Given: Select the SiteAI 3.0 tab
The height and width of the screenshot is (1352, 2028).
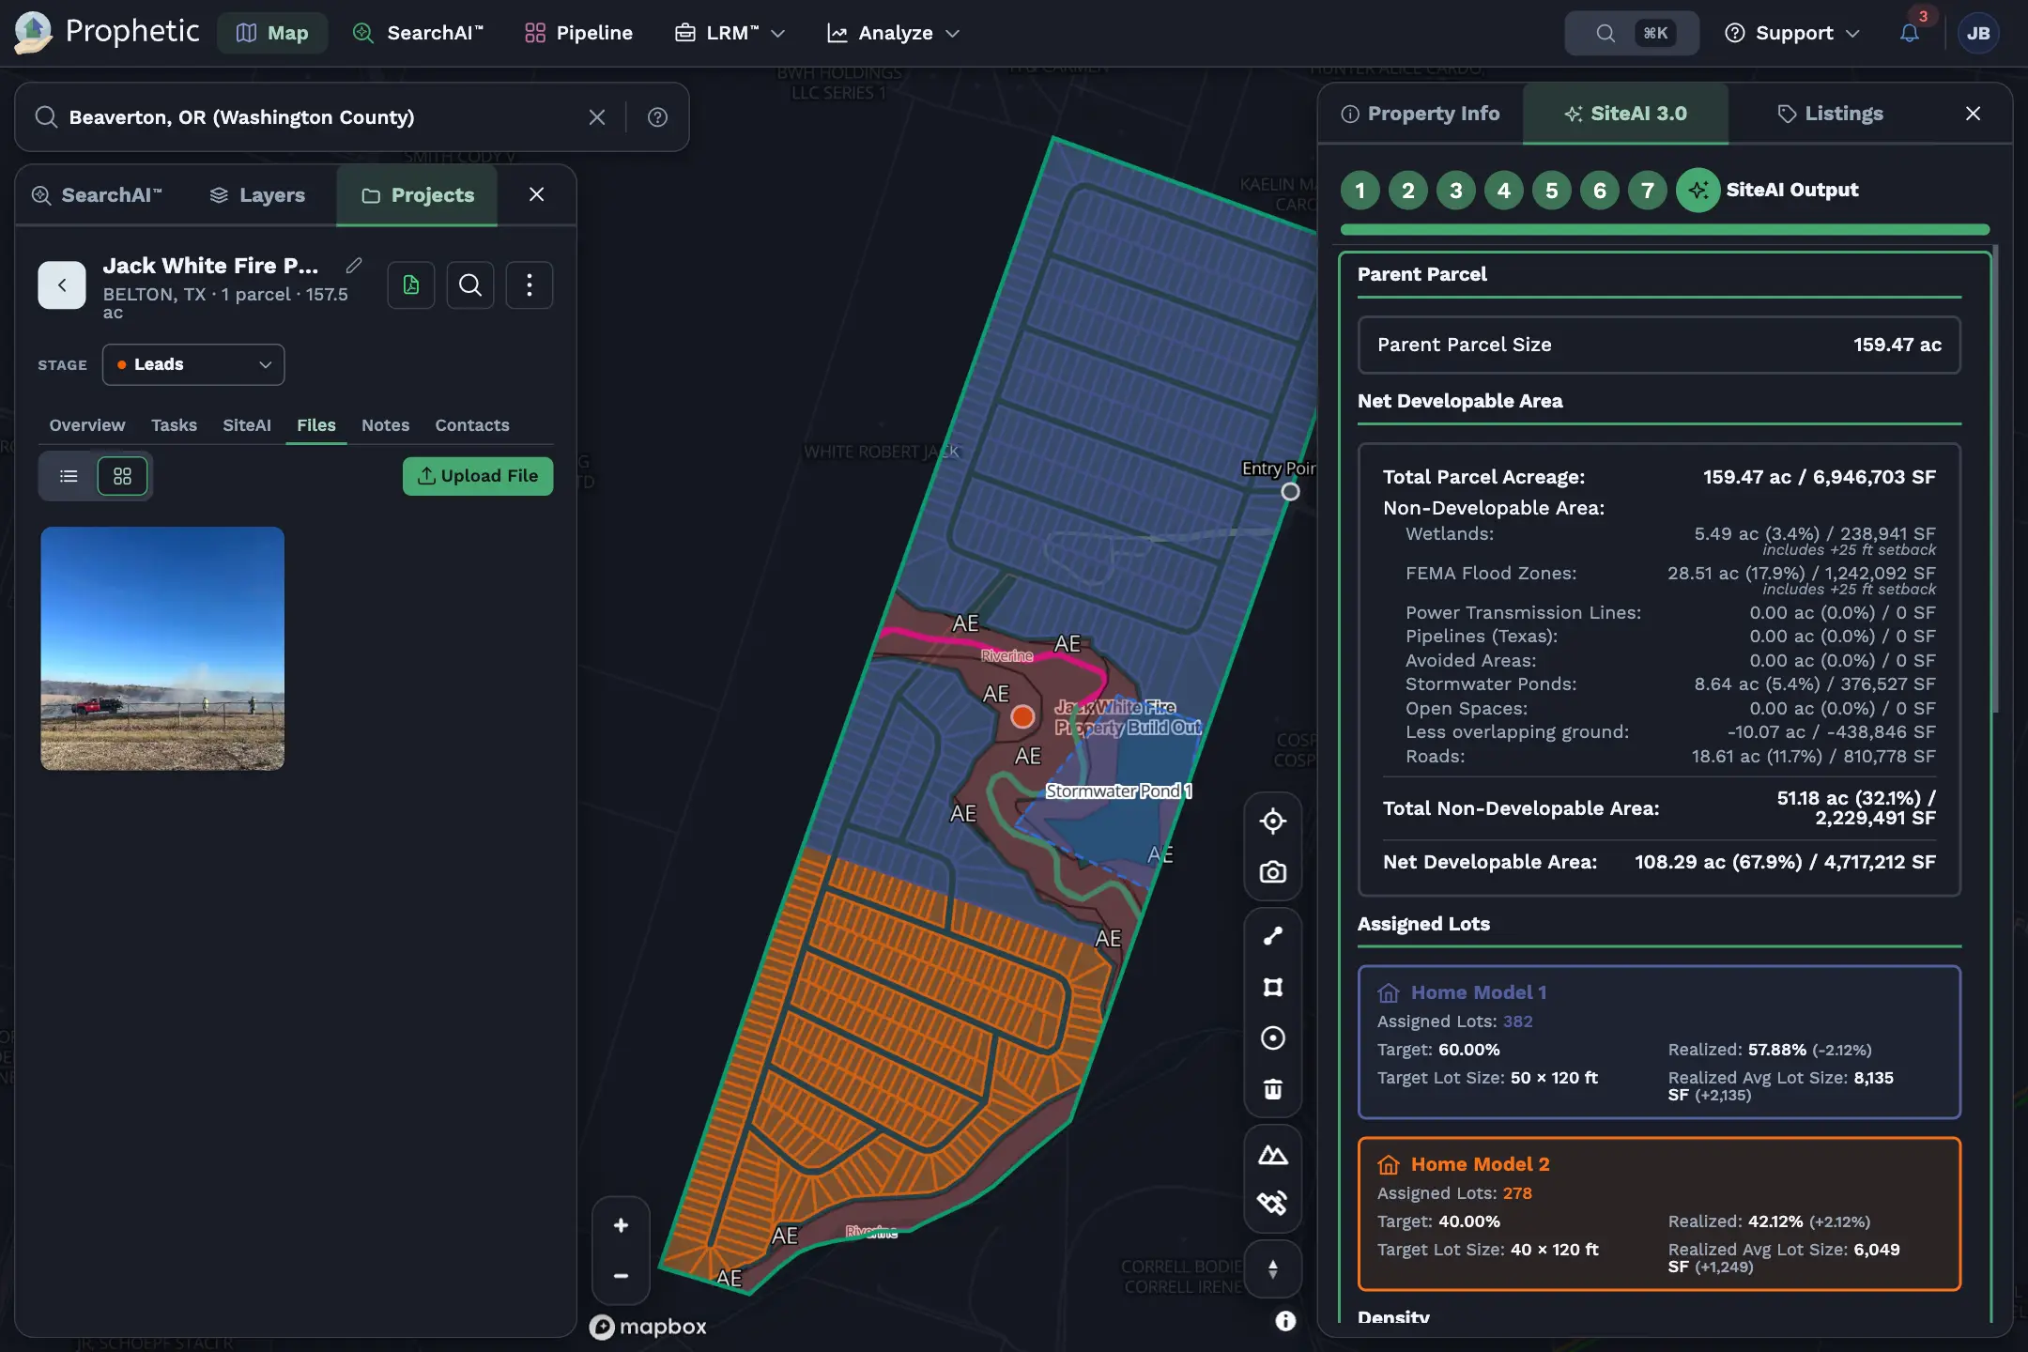Looking at the screenshot, I should 1625,114.
